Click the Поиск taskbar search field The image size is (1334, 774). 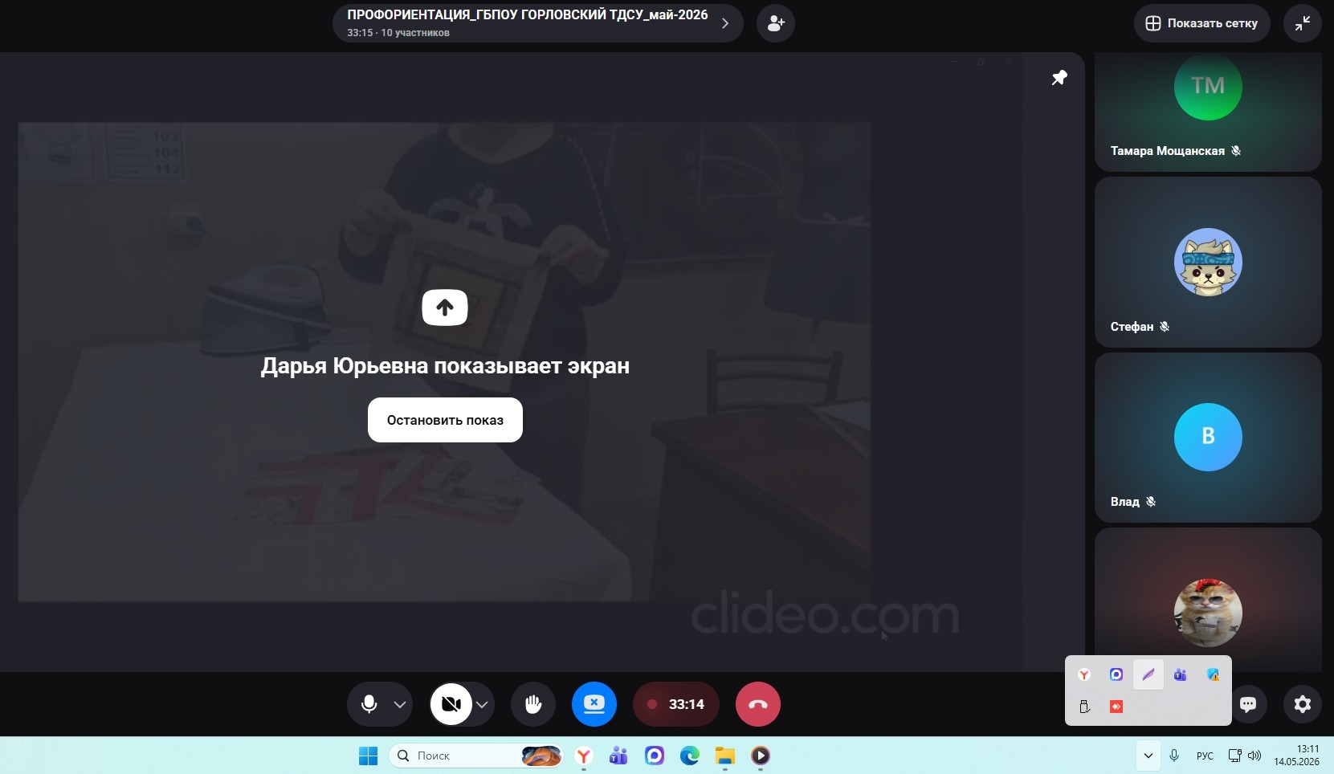[x=476, y=756]
